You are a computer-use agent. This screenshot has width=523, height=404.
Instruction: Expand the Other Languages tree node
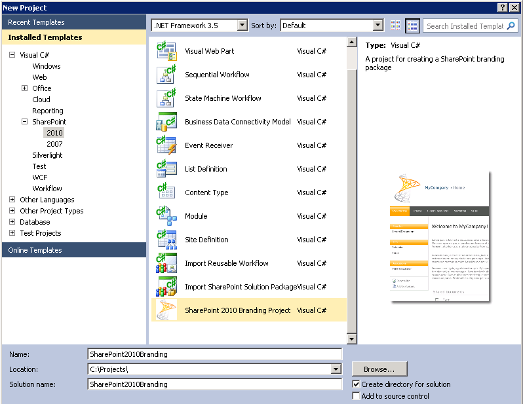click(x=12, y=200)
